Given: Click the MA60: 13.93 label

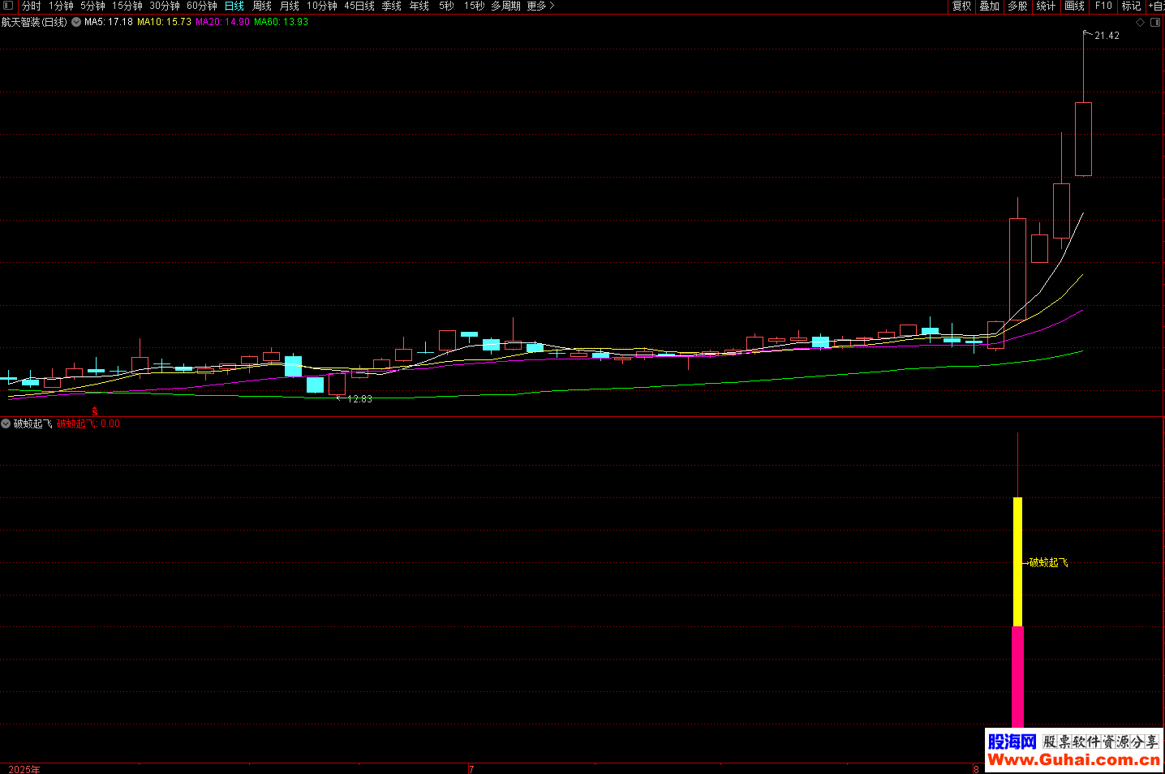Looking at the screenshot, I should tap(282, 22).
